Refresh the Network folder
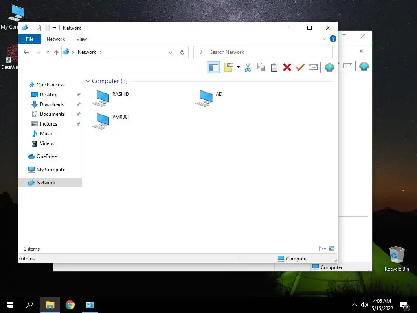417x313 pixels. click(x=182, y=53)
